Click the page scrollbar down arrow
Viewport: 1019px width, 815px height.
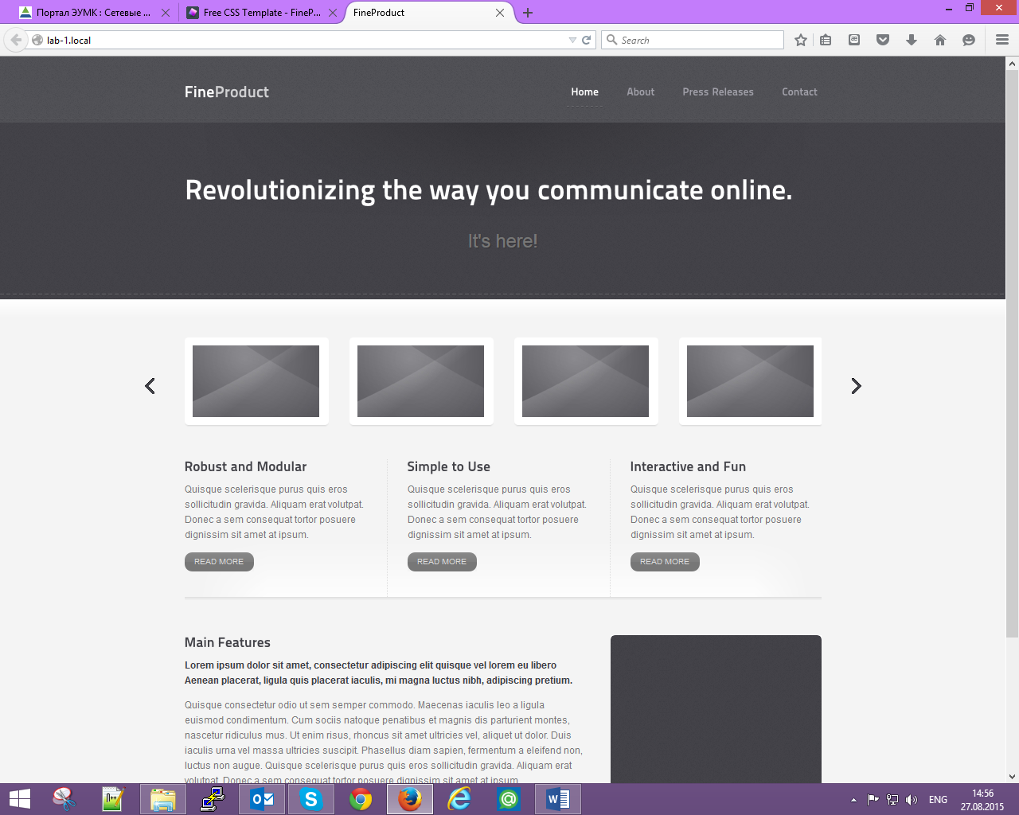[x=1012, y=777]
